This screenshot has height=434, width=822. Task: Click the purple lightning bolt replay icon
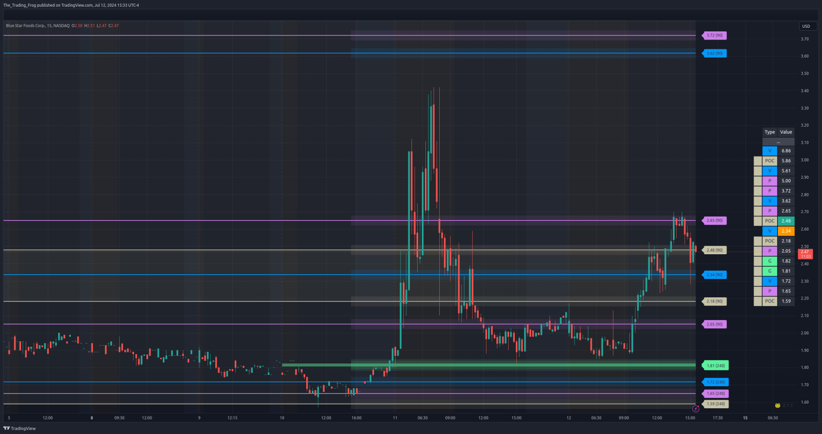click(696, 409)
